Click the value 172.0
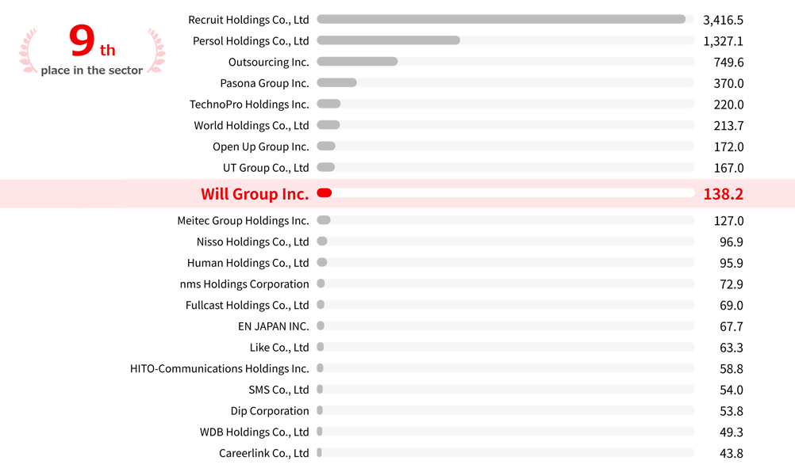This screenshot has height=472, width=795. [x=728, y=147]
